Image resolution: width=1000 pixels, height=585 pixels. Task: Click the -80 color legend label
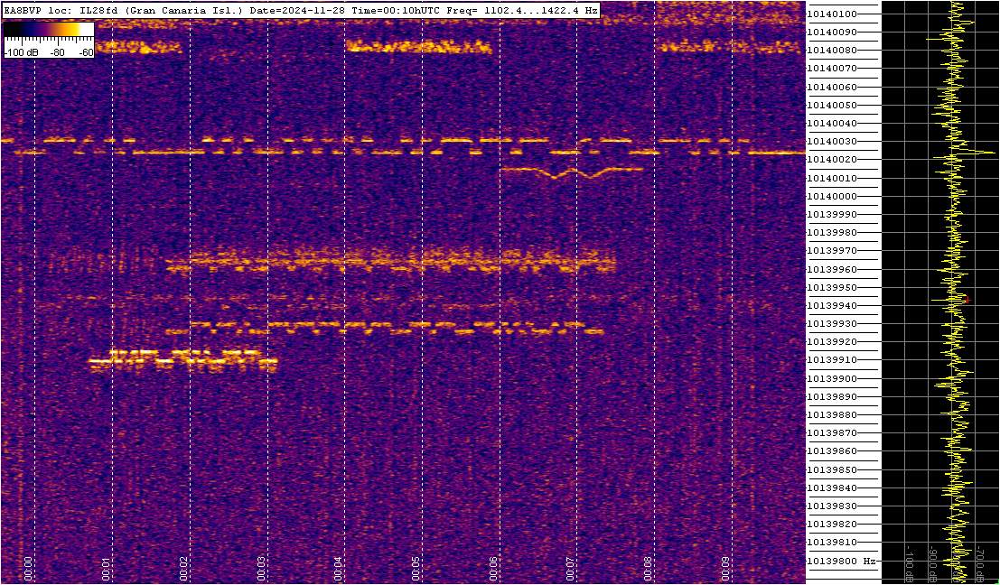[x=58, y=52]
